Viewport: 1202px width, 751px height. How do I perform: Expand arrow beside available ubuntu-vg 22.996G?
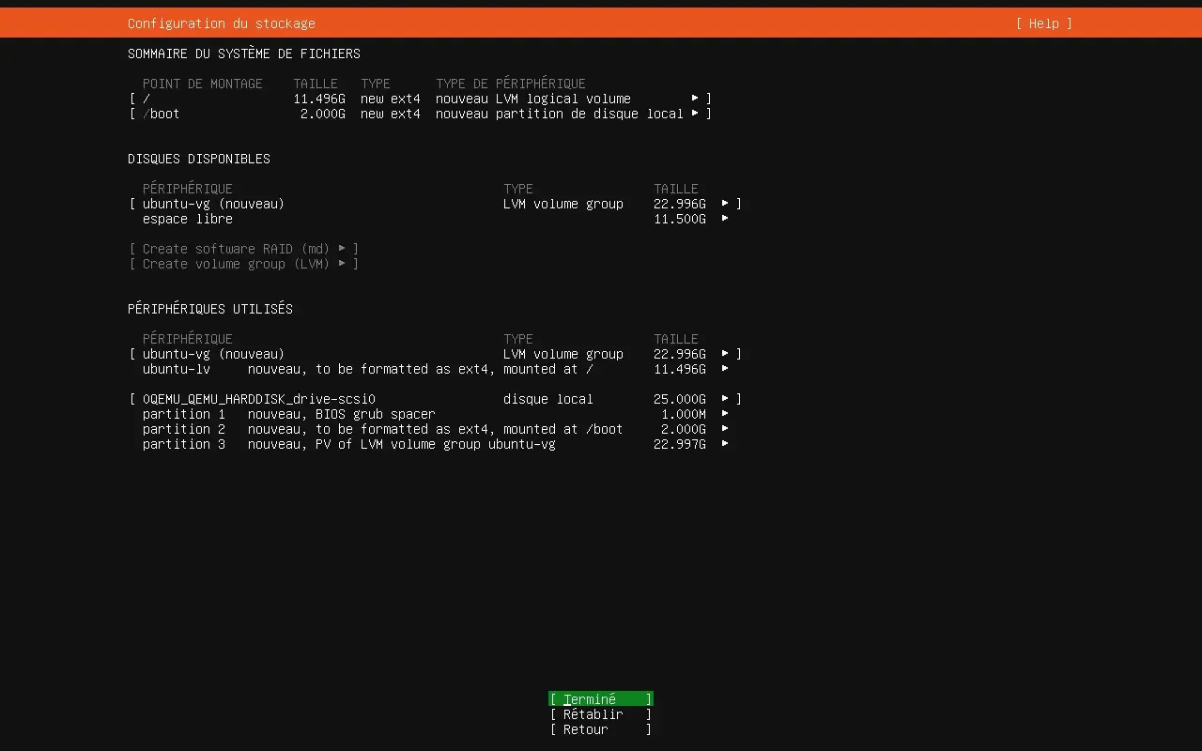click(725, 204)
